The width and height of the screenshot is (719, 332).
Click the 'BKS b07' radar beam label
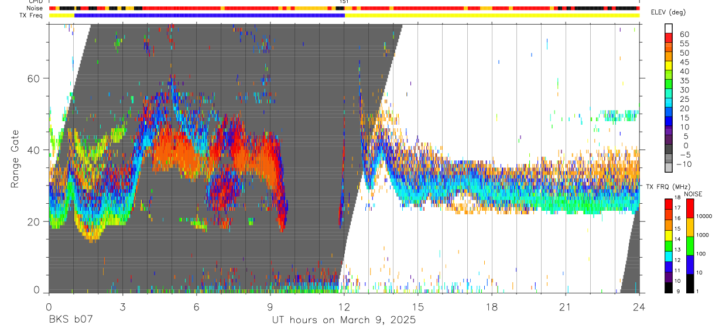pos(70,320)
